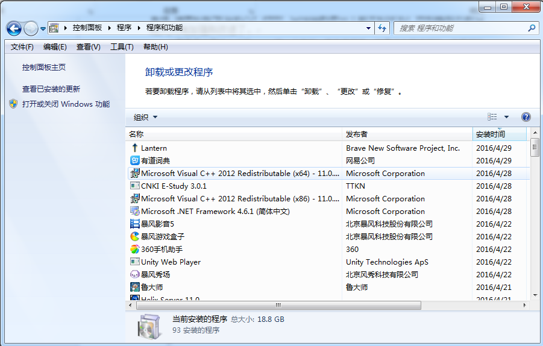Sort by 名称 column header
The image size is (543, 346).
(x=234, y=134)
